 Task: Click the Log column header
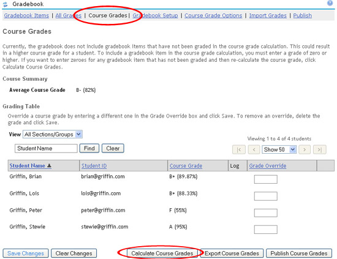tap(235, 166)
